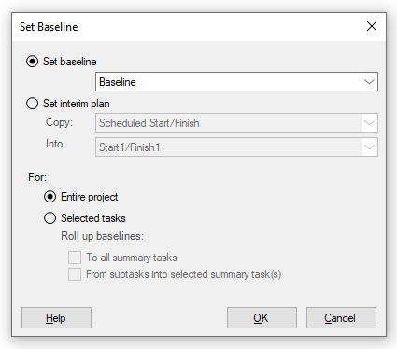Expand the Into Start1/Finish1 dropdown
This screenshot has width=397, height=349.
pos(236,147)
